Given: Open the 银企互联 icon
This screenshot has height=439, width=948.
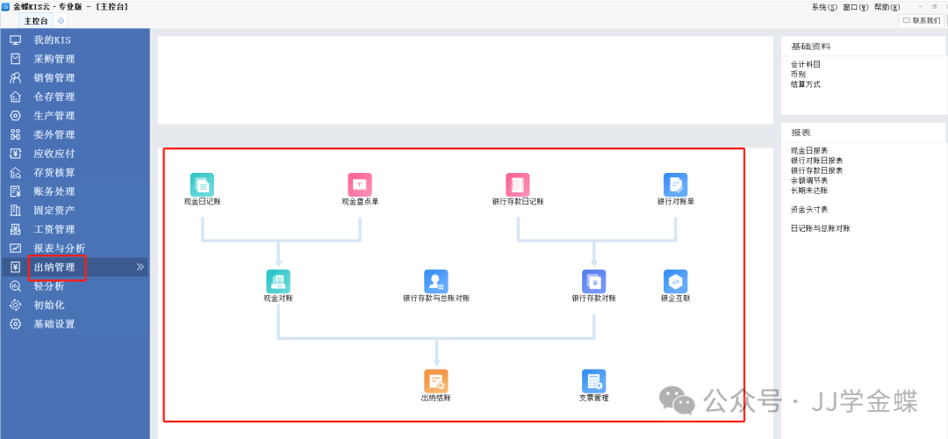Looking at the screenshot, I should (x=675, y=282).
